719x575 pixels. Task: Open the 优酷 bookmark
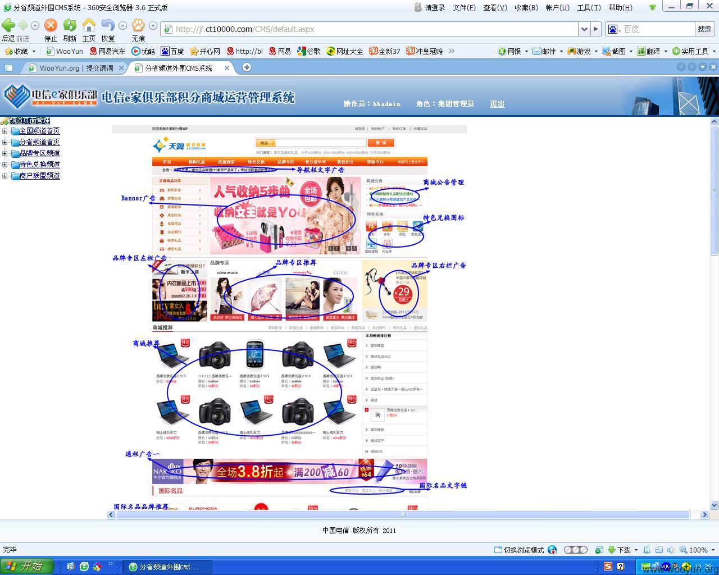(143, 51)
